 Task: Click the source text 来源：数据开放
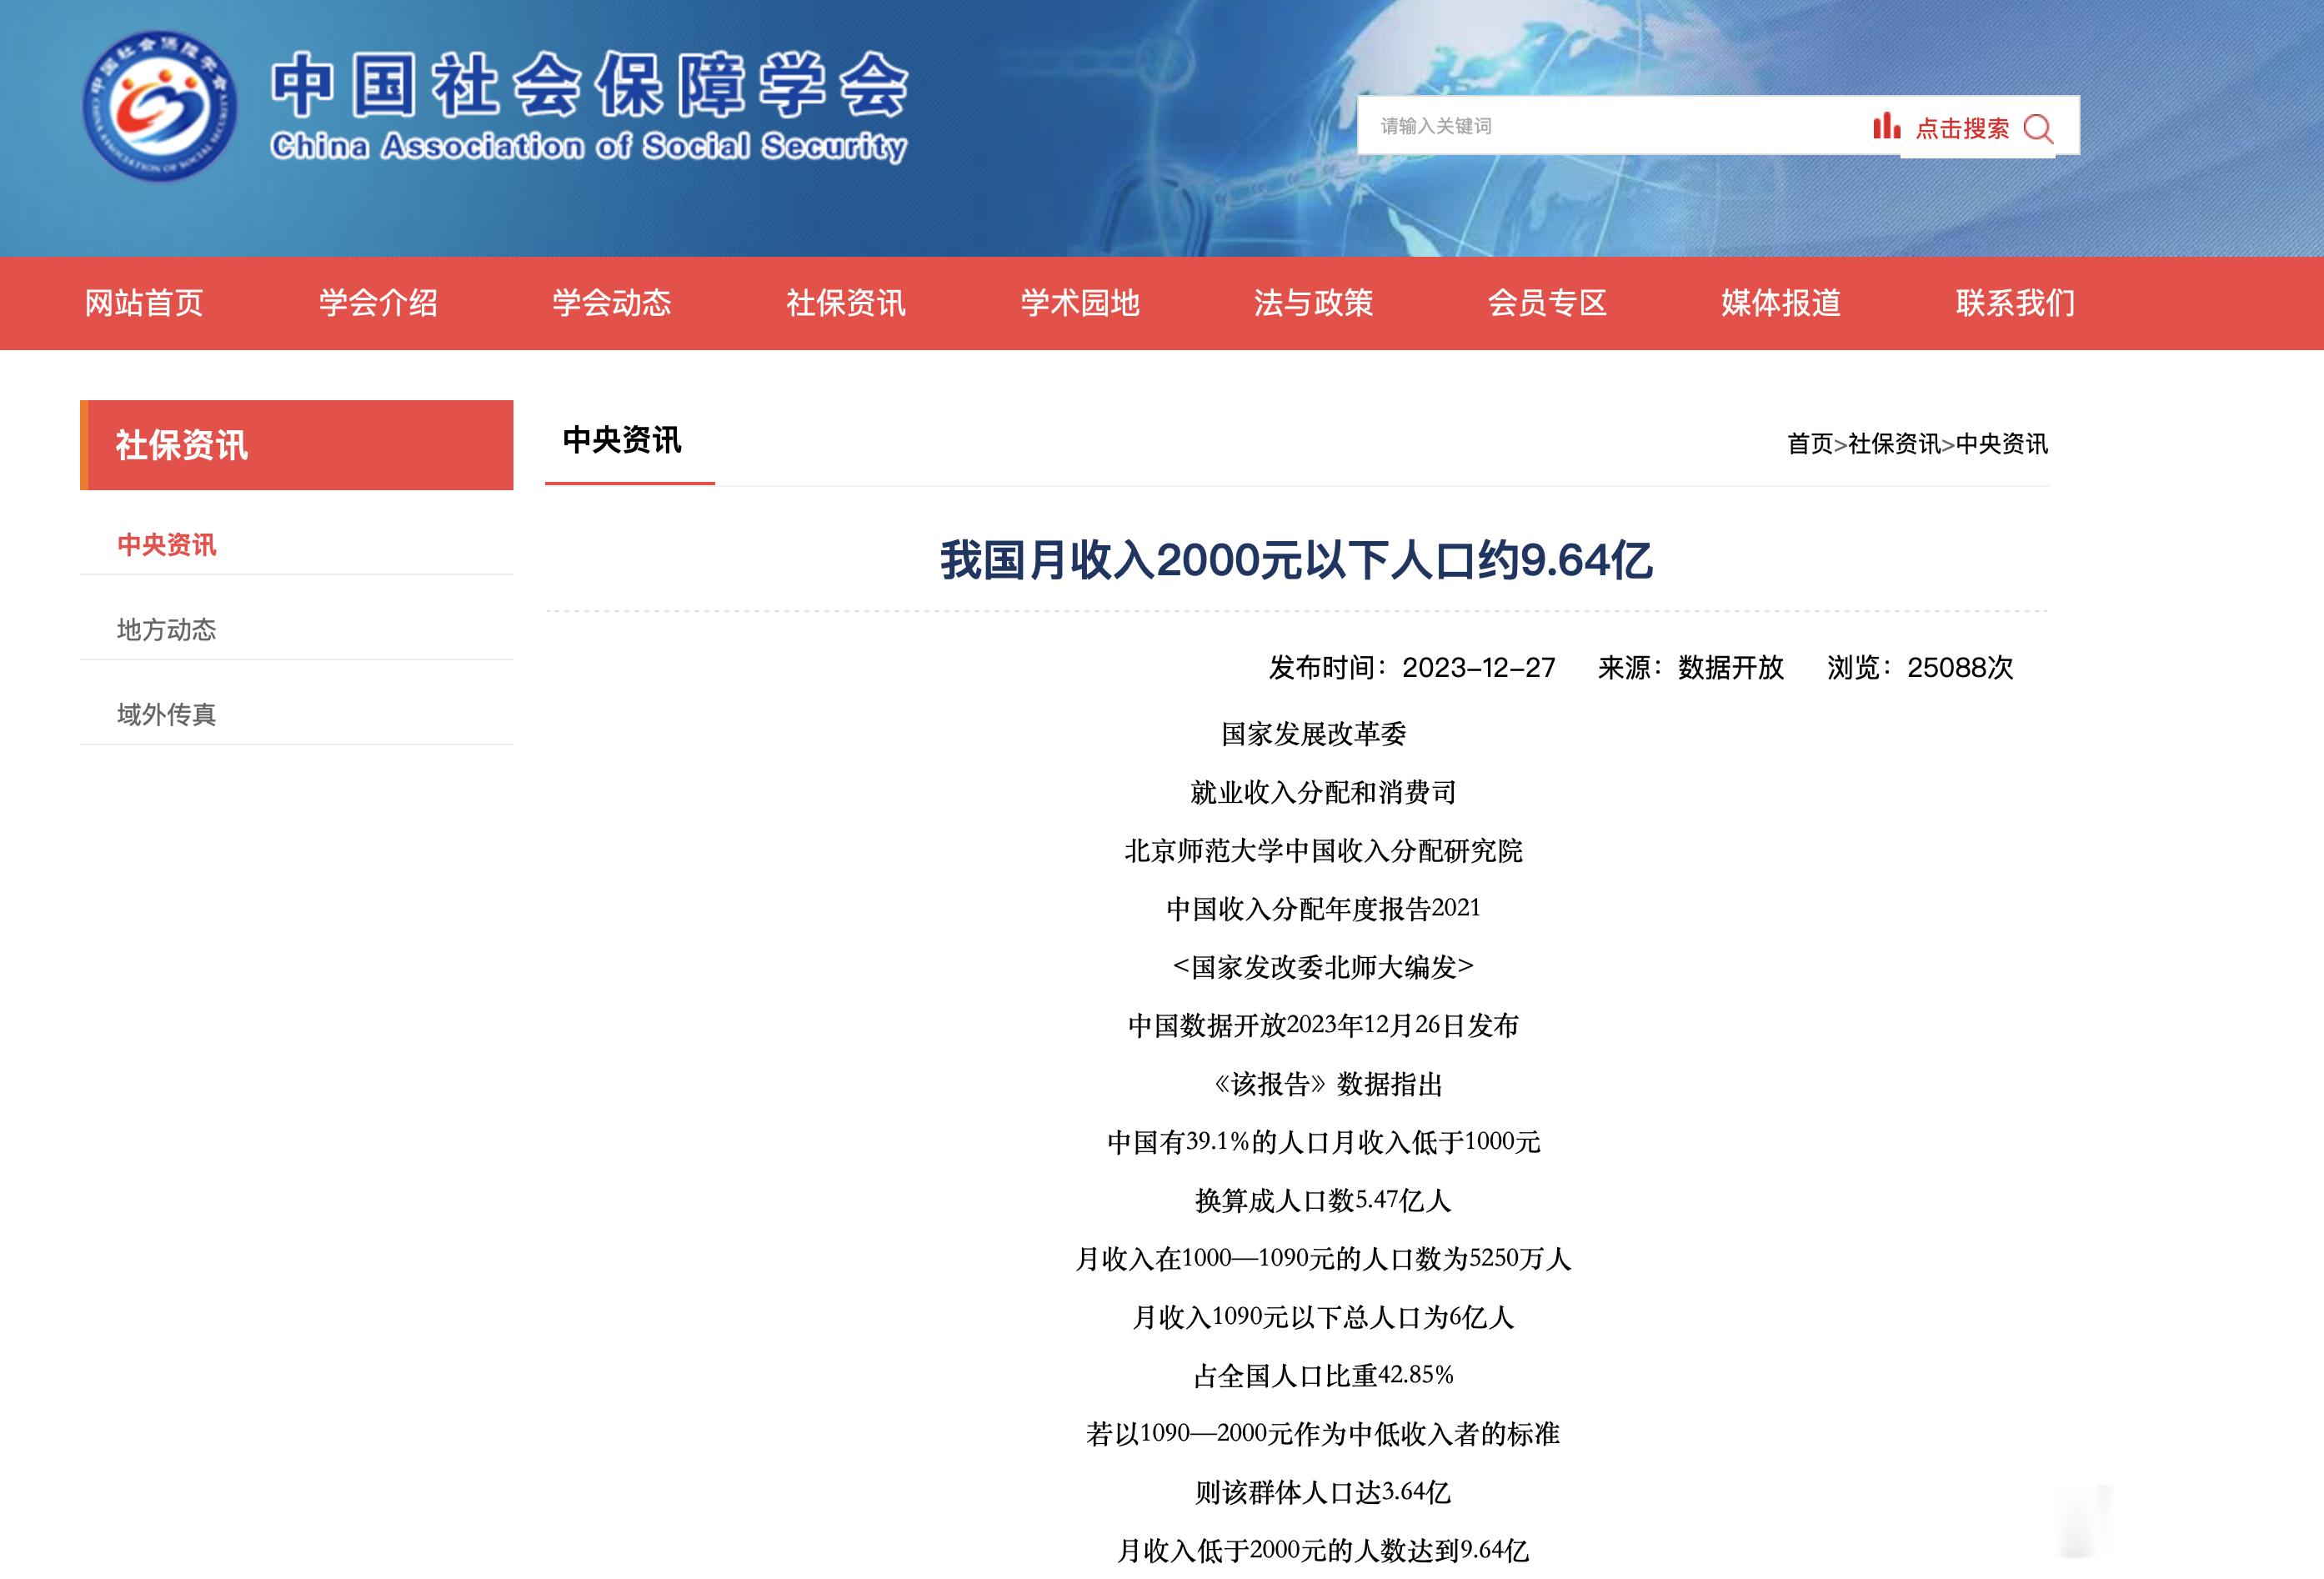coord(1691,667)
